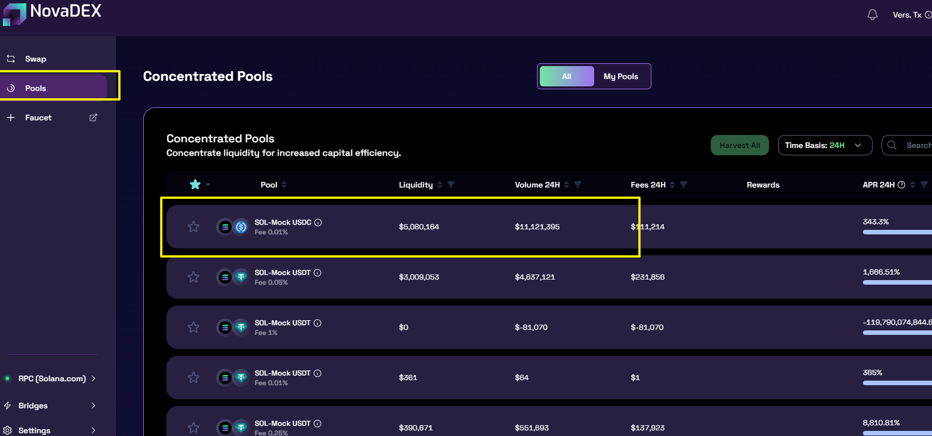Click the Bridges lightning icon
This screenshot has height=436, width=932.
coord(7,406)
